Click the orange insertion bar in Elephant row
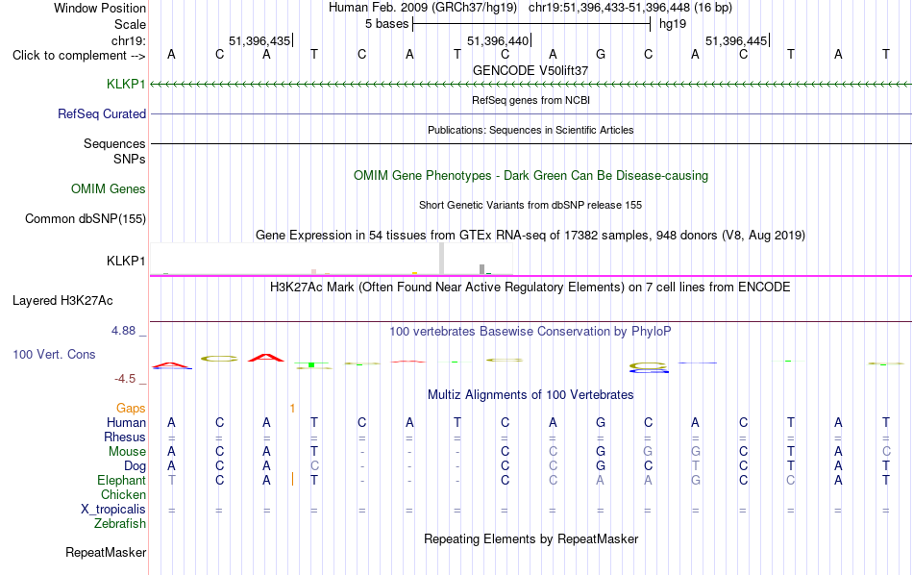The width and height of the screenshot is (913, 575). pyautogui.click(x=292, y=480)
